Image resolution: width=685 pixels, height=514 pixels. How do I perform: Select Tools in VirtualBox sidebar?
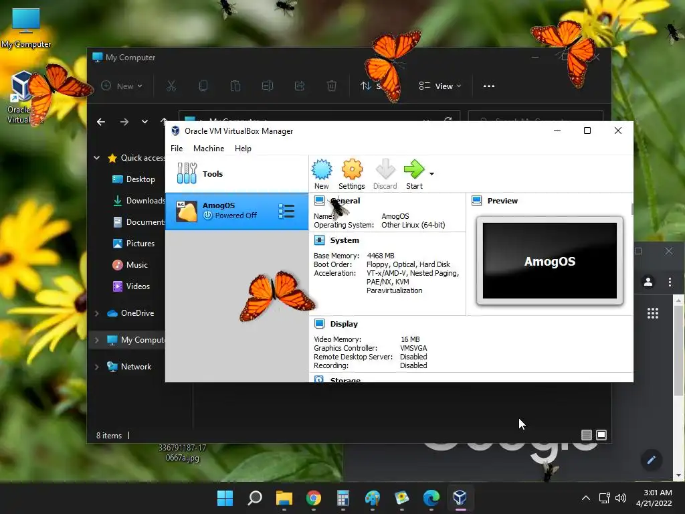point(237,174)
